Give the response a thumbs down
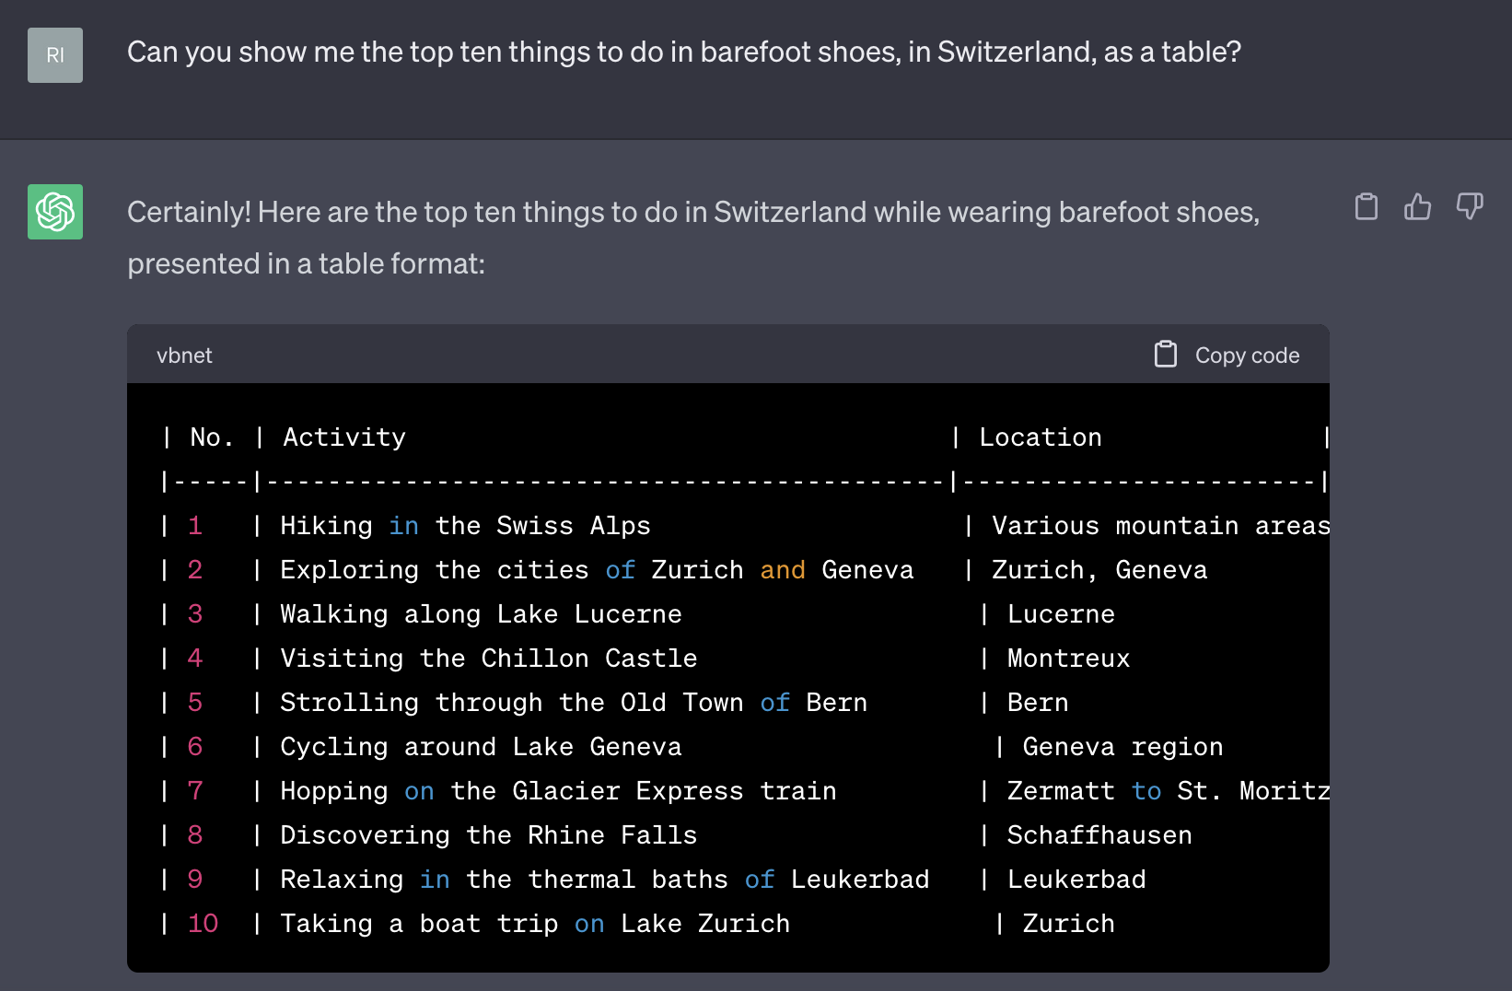Image resolution: width=1512 pixels, height=991 pixels. (x=1470, y=207)
